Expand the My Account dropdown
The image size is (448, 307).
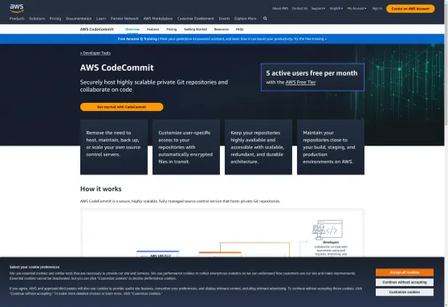point(356,9)
